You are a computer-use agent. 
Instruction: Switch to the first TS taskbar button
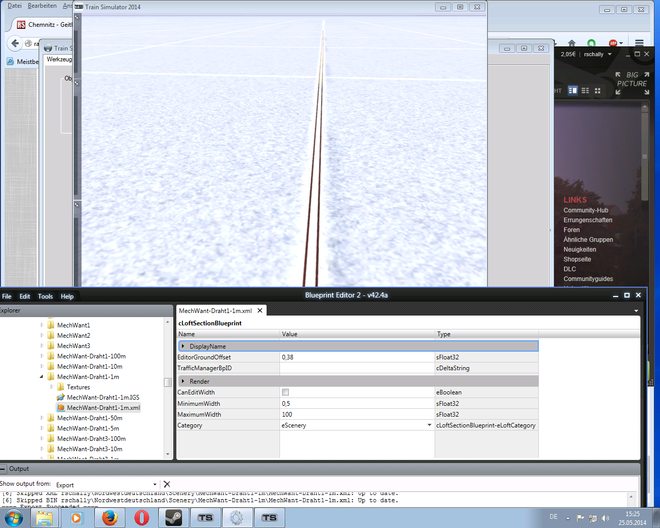pyautogui.click(x=205, y=518)
